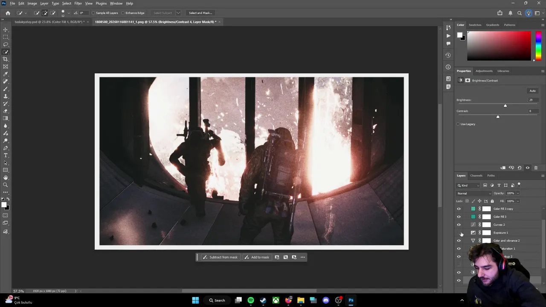The image size is (546, 307).
Task: Open the History panel icon
Action: coord(448,55)
